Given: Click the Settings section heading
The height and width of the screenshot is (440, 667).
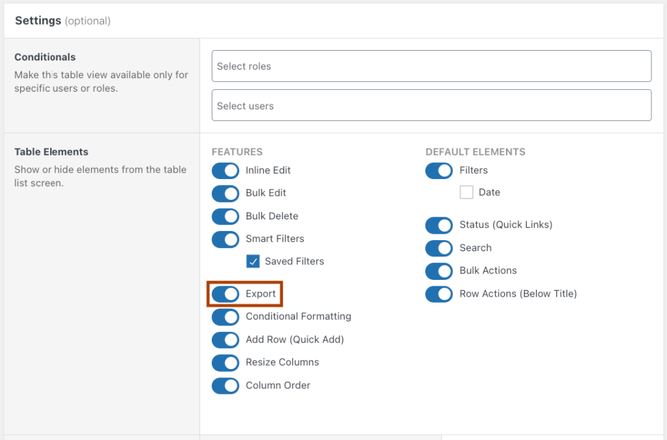Looking at the screenshot, I should (38, 21).
